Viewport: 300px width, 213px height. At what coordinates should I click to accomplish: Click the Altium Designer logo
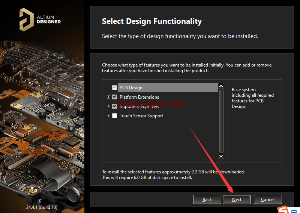tap(40, 20)
